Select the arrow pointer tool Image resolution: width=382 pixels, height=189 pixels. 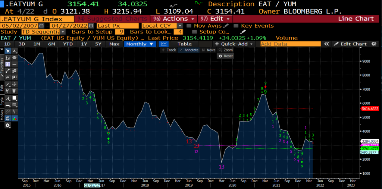point(8,51)
